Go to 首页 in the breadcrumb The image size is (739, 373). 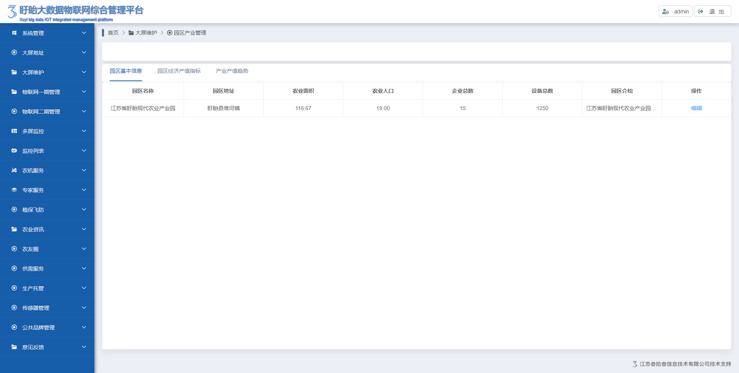[113, 33]
